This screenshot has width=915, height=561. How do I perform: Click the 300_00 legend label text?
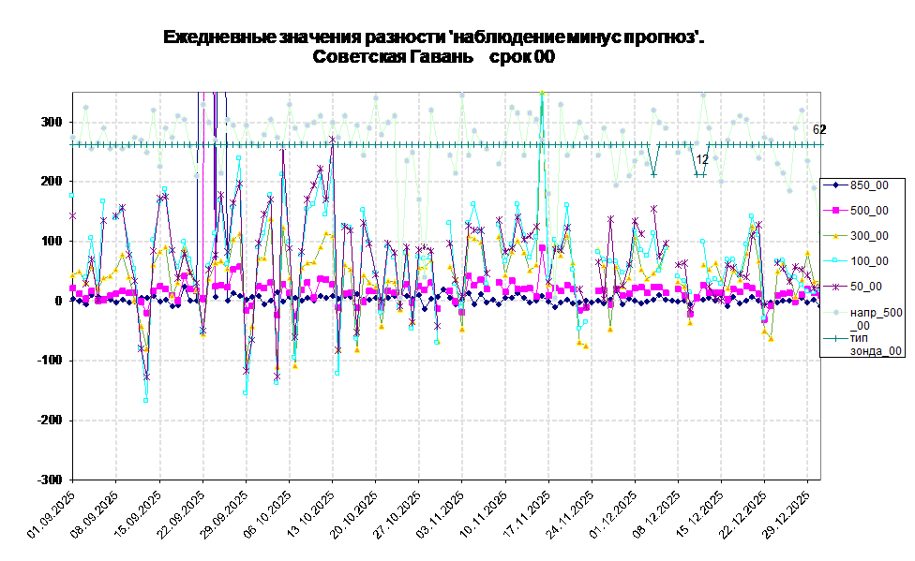point(869,236)
